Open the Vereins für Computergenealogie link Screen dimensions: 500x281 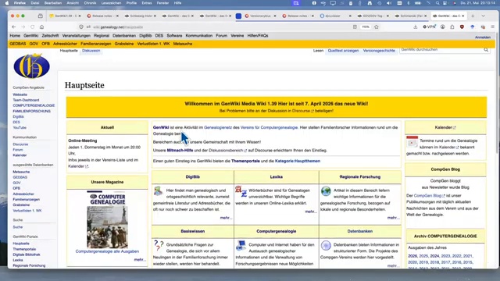tap(269, 127)
